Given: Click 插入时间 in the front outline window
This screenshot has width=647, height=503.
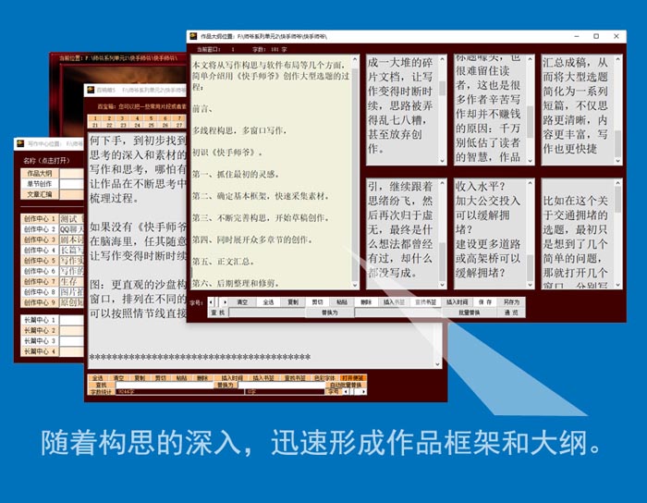Looking at the screenshot, I should (457, 302).
